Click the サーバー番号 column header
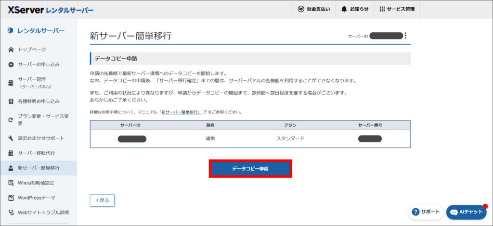The width and height of the screenshot is (493, 226). tap(370, 125)
